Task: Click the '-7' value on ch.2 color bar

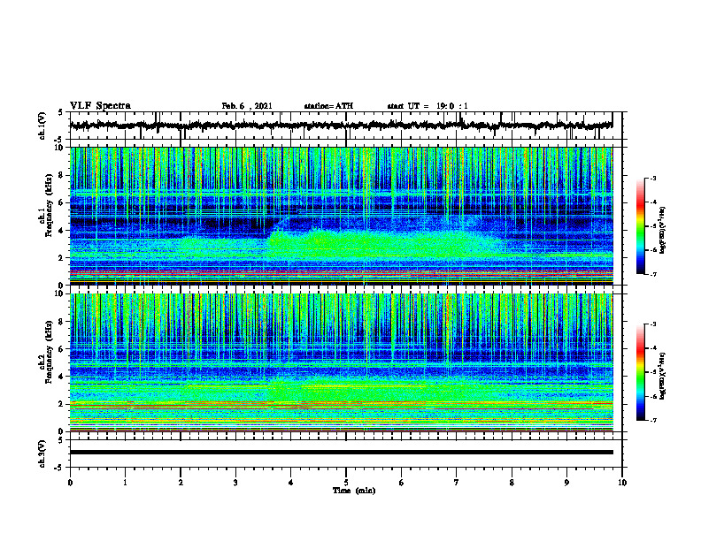Action: click(652, 421)
